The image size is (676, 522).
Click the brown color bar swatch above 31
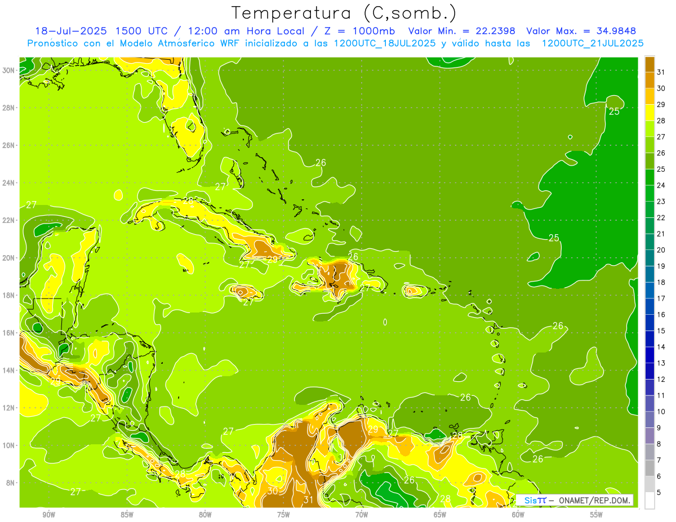[650, 64]
